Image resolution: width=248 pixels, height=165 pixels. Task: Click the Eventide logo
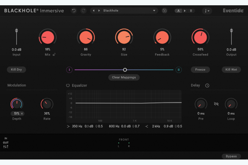(x=233, y=11)
